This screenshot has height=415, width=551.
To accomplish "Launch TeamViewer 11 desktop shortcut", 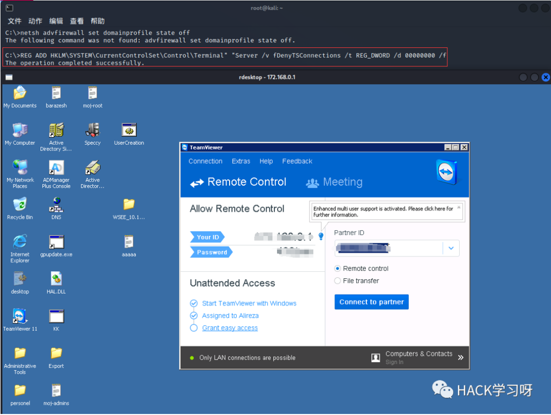I will 20,316.
